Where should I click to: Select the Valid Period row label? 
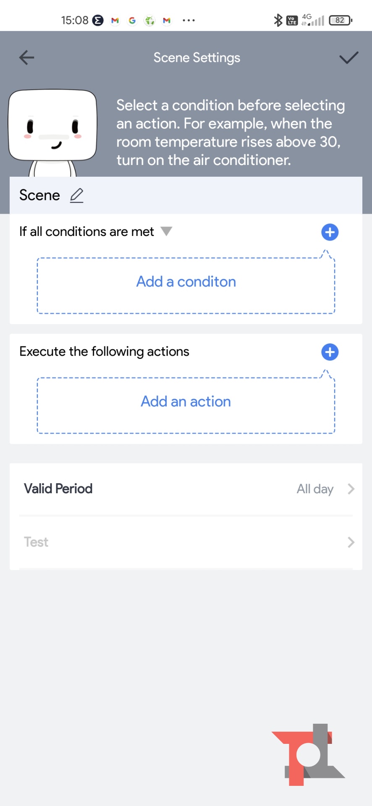pyautogui.click(x=58, y=489)
